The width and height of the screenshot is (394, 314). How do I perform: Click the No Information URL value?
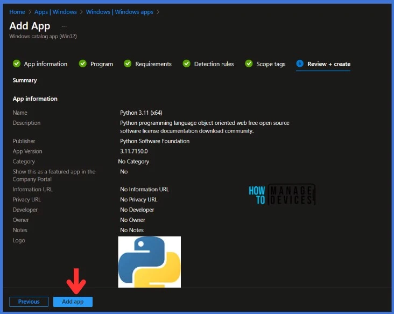(x=144, y=189)
